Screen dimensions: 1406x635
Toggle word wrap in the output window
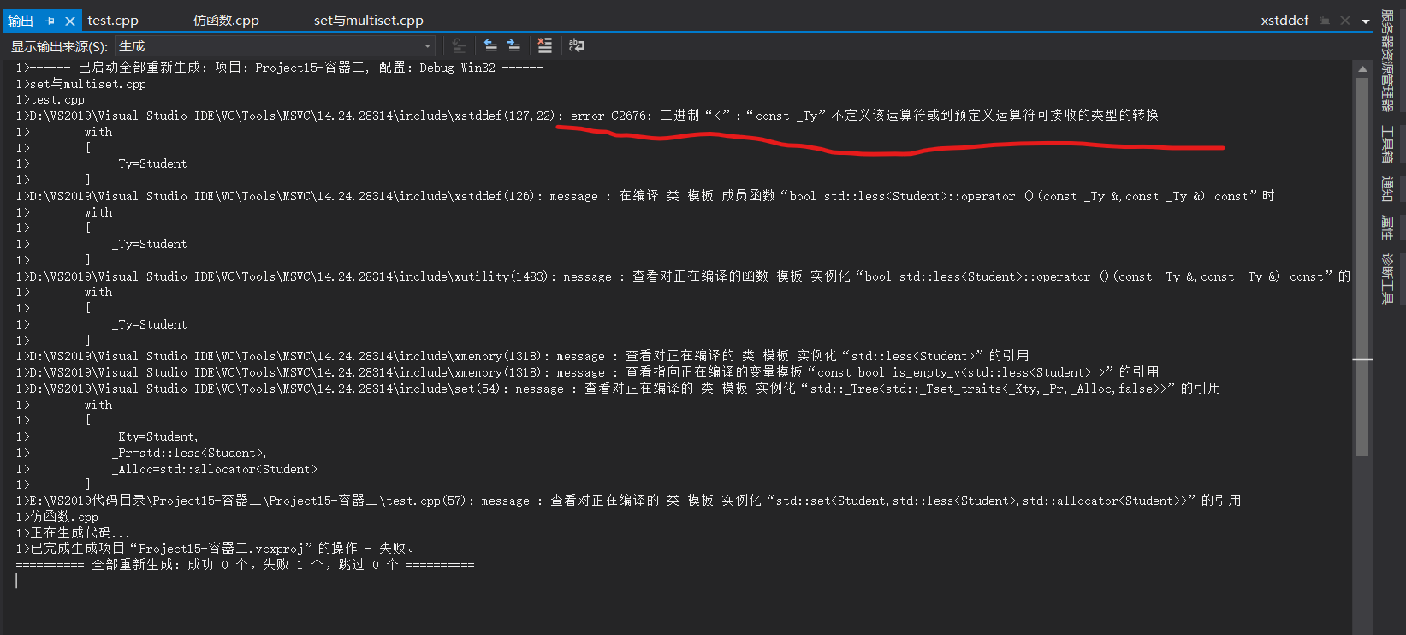click(x=577, y=46)
